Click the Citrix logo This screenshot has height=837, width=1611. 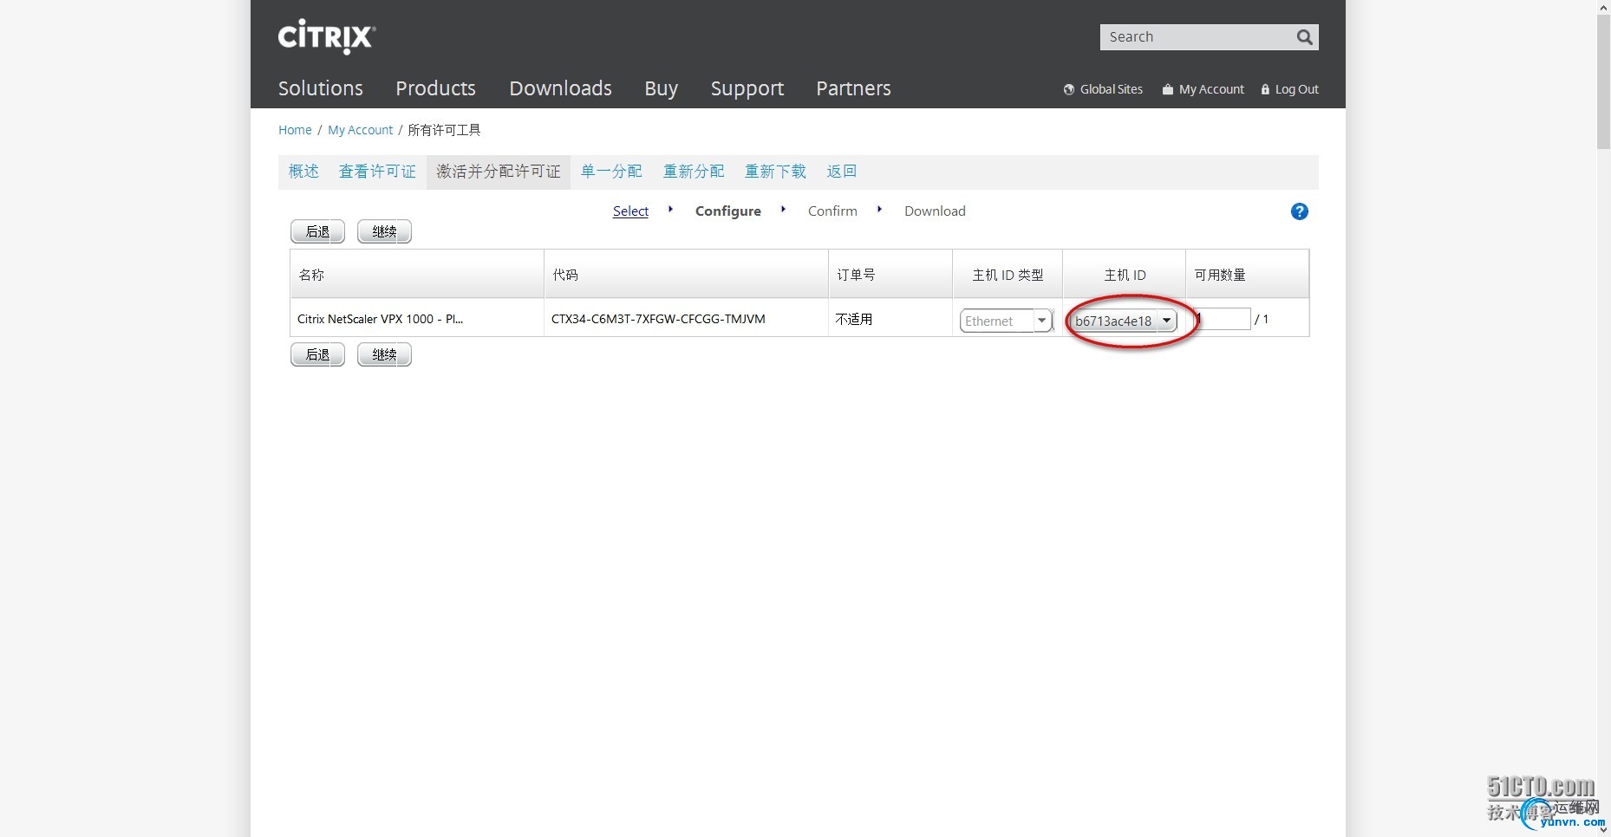pyautogui.click(x=326, y=37)
